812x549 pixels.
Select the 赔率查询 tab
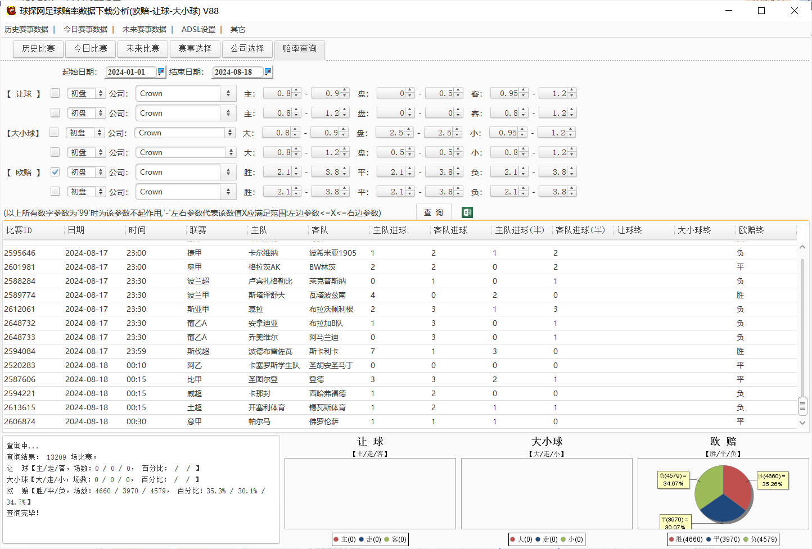click(300, 49)
